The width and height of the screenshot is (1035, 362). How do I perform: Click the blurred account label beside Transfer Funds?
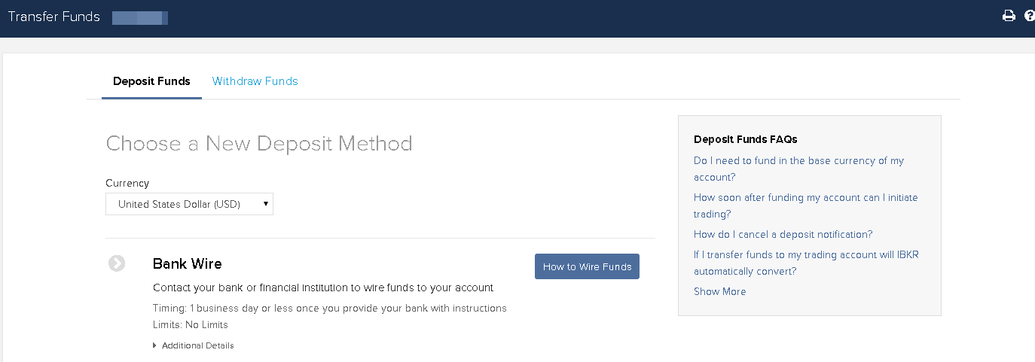[x=139, y=17]
